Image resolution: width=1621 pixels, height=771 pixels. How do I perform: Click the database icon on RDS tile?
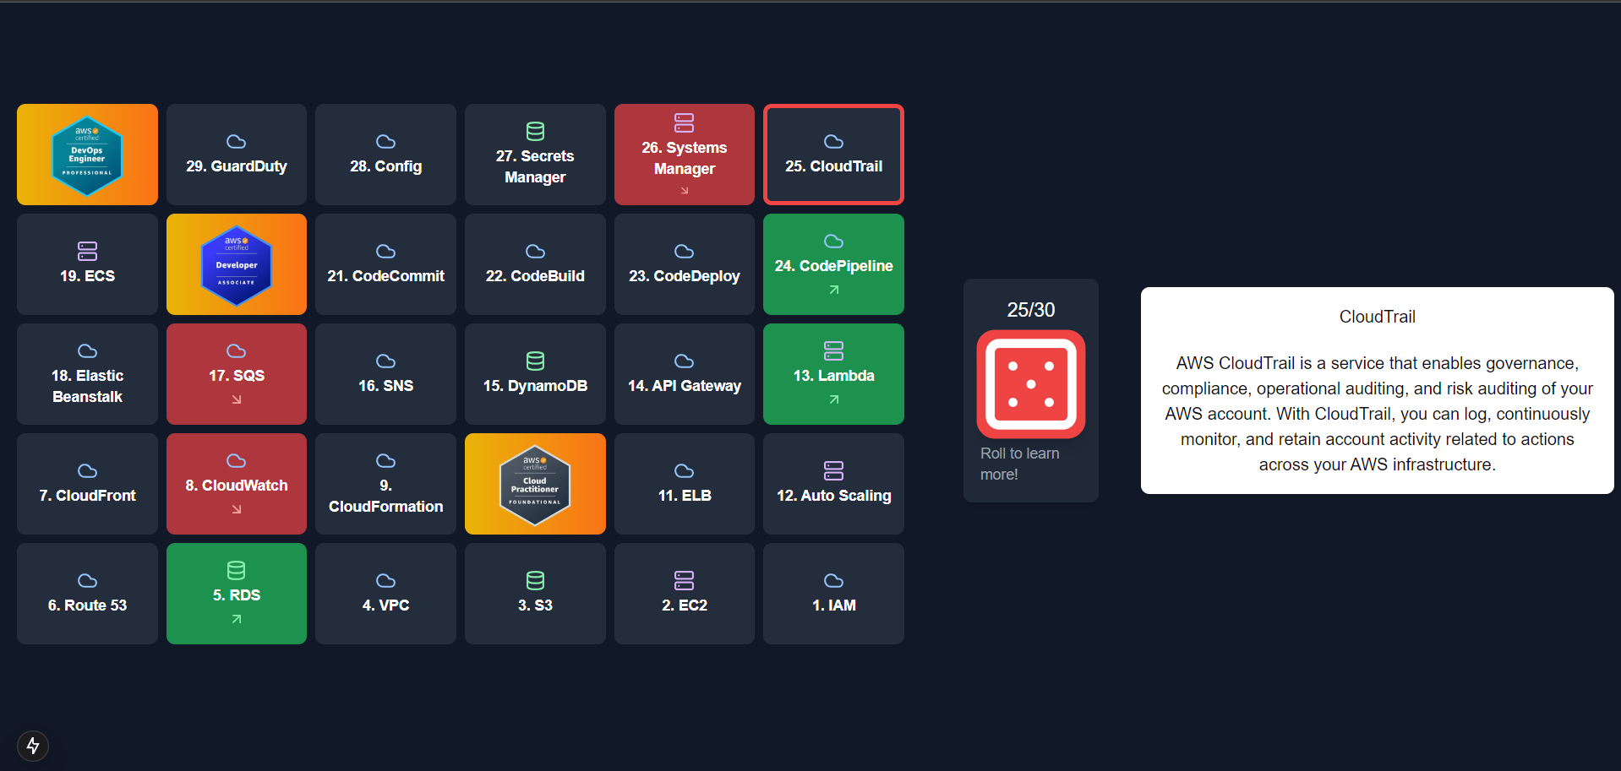coord(237,570)
